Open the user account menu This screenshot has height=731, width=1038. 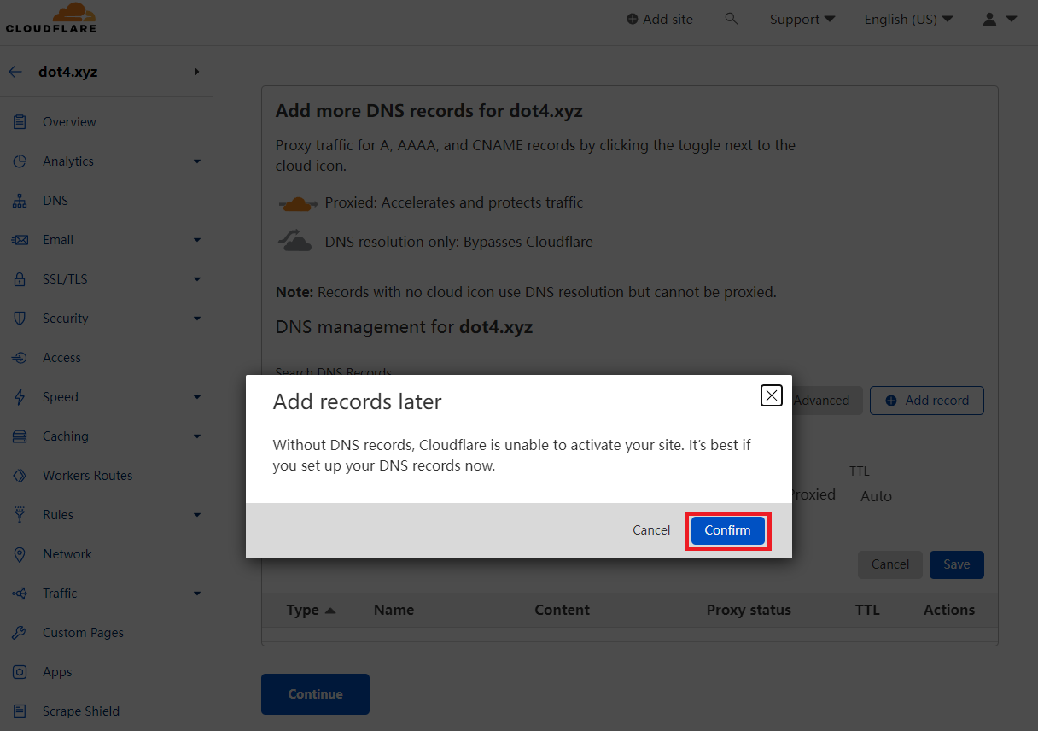[x=1000, y=19]
